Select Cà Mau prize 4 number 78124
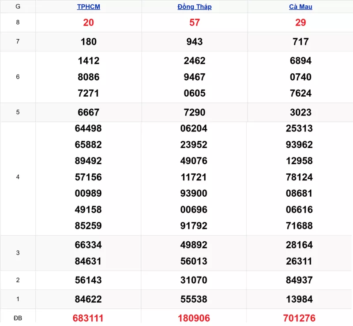This screenshot has width=353, height=326. pos(299,177)
